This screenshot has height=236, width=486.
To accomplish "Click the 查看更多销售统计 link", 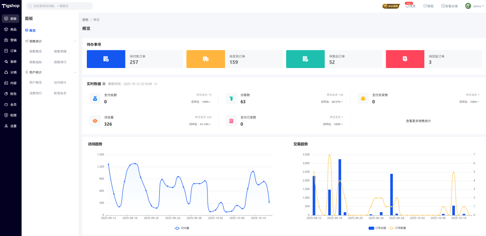I will (418, 121).
